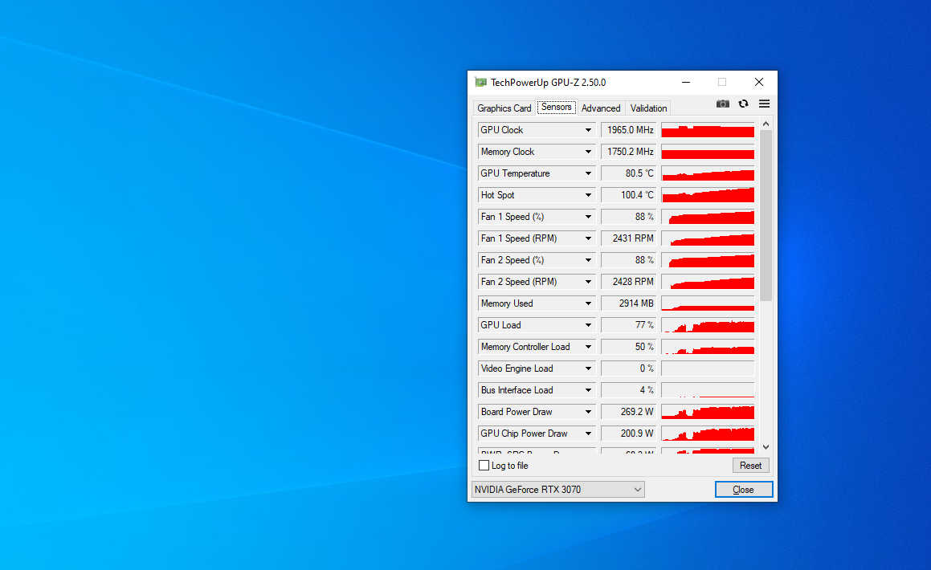Click the Fan 2 speed value 2428 RPM
931x570 pixels.
pos(629,282)
